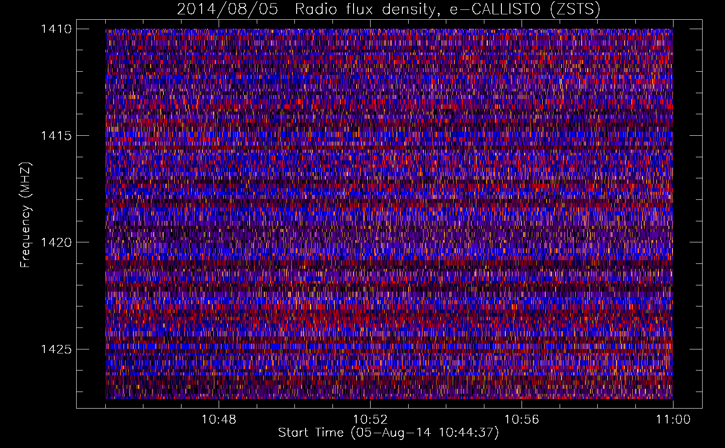Click the 'Frequency (MHZ)' axis label

coord(26,215)
